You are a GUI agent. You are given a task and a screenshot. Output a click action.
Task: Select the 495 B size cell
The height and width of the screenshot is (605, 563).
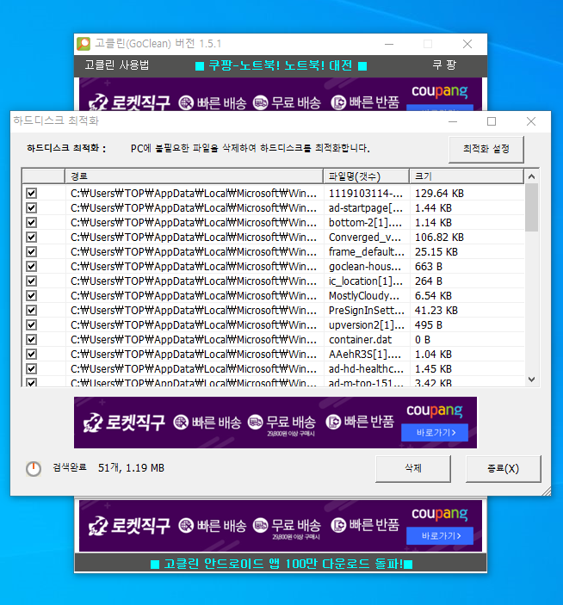(x=429, y=325)
